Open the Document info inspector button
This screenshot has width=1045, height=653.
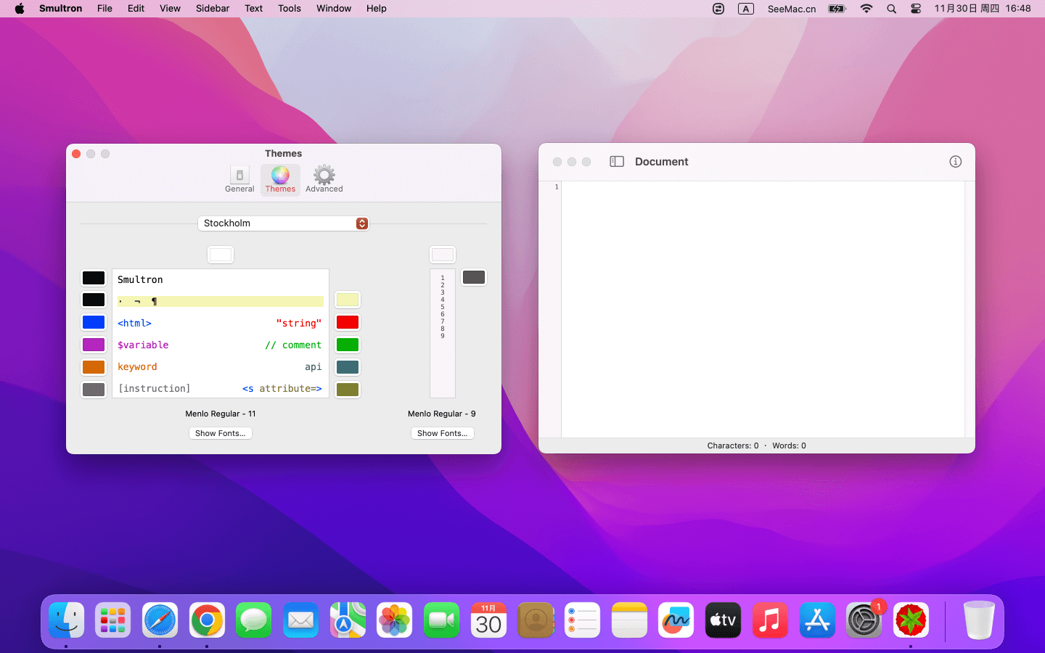point(956,162)
